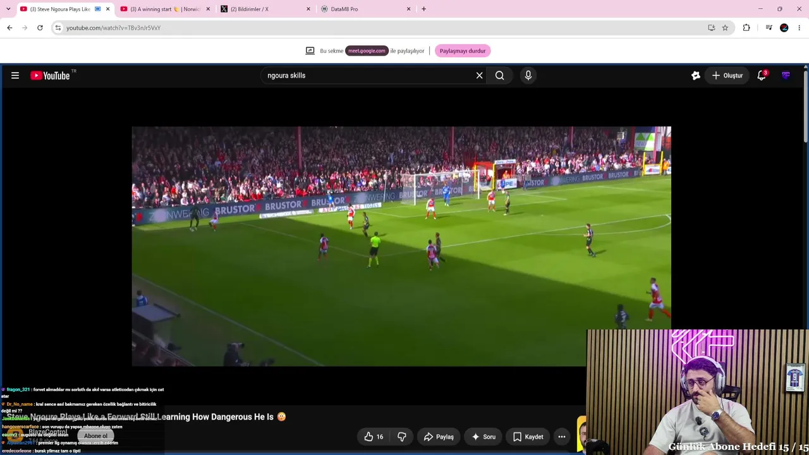
Task: Switch to 'A winning start' Norwich tab
Action: point(165,9)
